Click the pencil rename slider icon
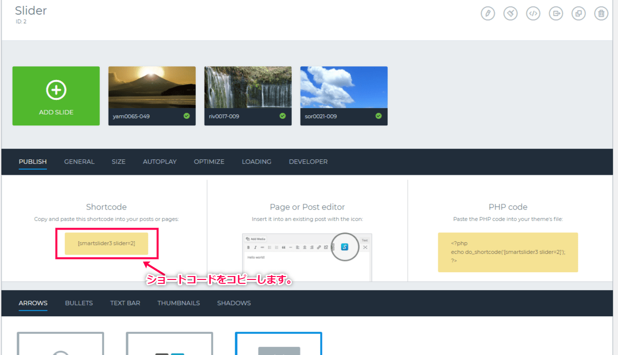The height and width of the screenshot is (355, 618). click(x=488, y=14)
